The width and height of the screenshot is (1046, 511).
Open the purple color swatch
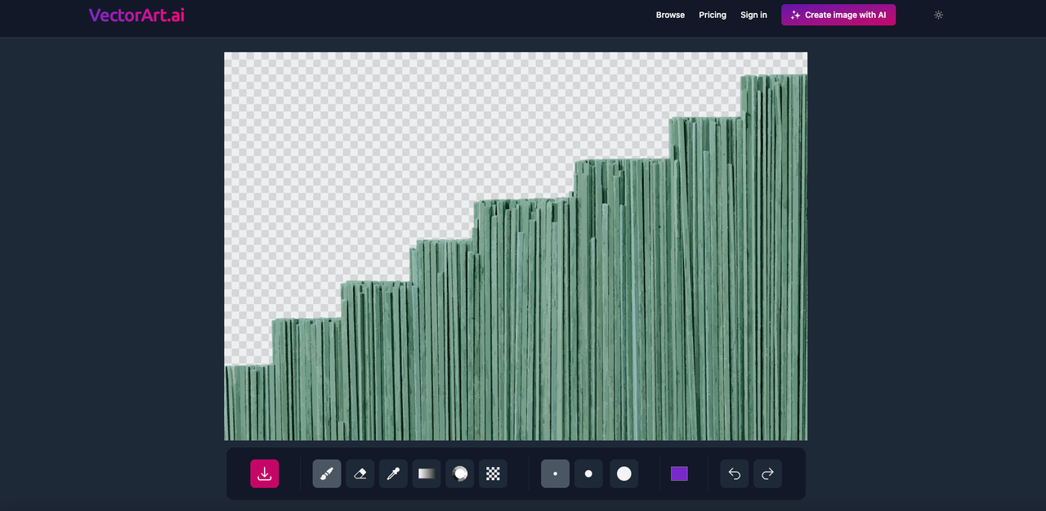pyautogui.click(x=679, y=473)
